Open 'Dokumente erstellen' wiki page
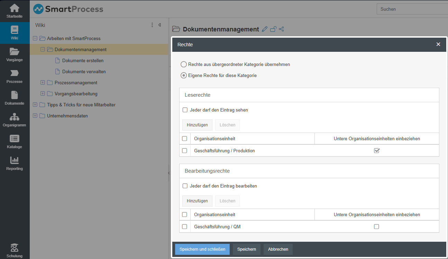Screen dimensions: 448x259 tap(83, 61)
